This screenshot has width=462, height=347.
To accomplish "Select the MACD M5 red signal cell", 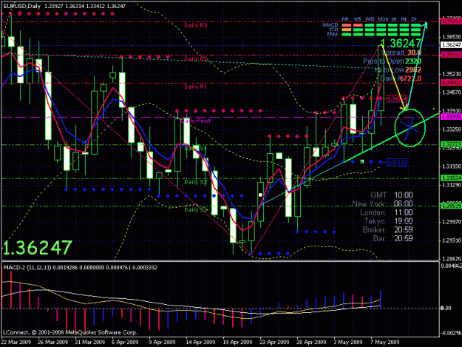I will click(x=358, y=25).
